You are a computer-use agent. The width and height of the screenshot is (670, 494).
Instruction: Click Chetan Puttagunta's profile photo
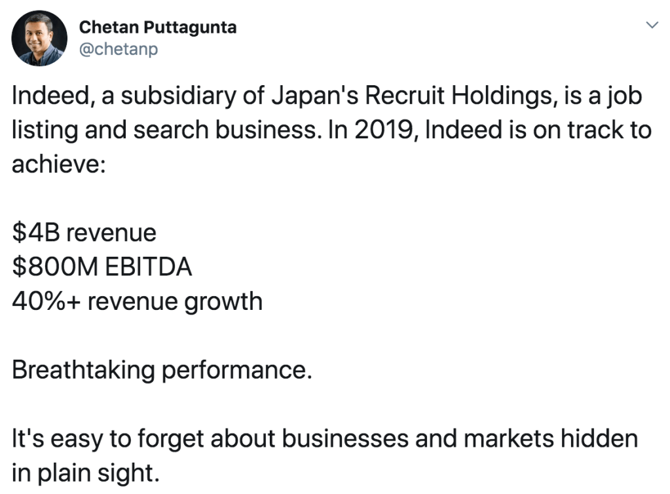(39, 38)
